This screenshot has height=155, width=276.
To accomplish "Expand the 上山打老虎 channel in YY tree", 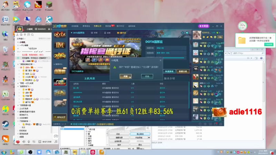I will click(18, 108).
